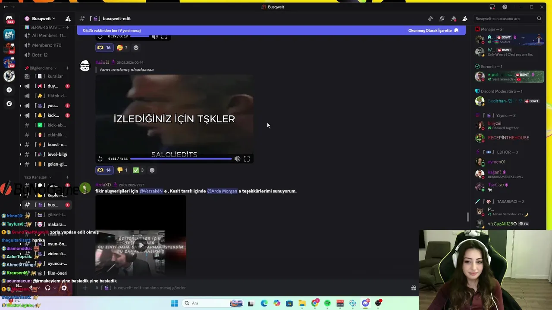Open inbox icon in title bar

coord(492,7)
